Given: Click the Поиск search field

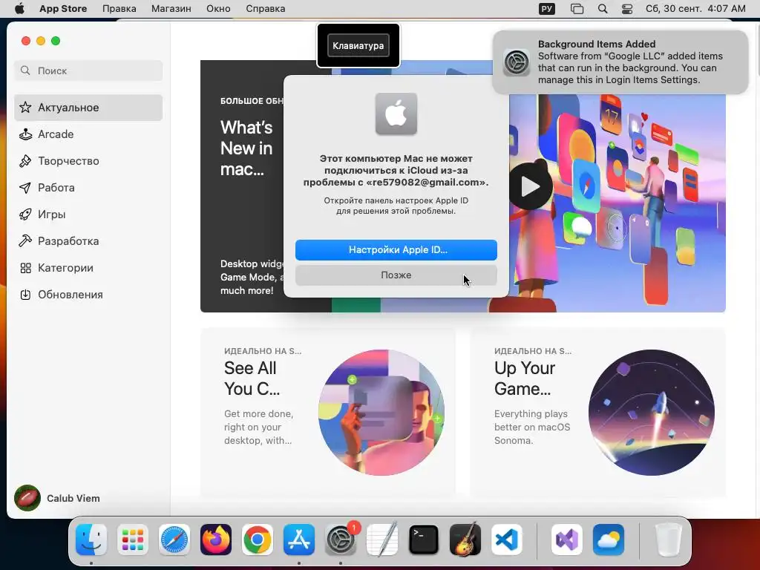Looking at the screenshot, I should (x=88, y=71).
